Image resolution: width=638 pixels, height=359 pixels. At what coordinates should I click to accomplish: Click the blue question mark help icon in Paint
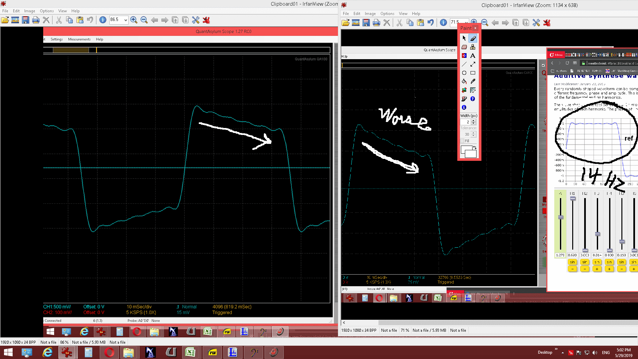pos(473,99)
